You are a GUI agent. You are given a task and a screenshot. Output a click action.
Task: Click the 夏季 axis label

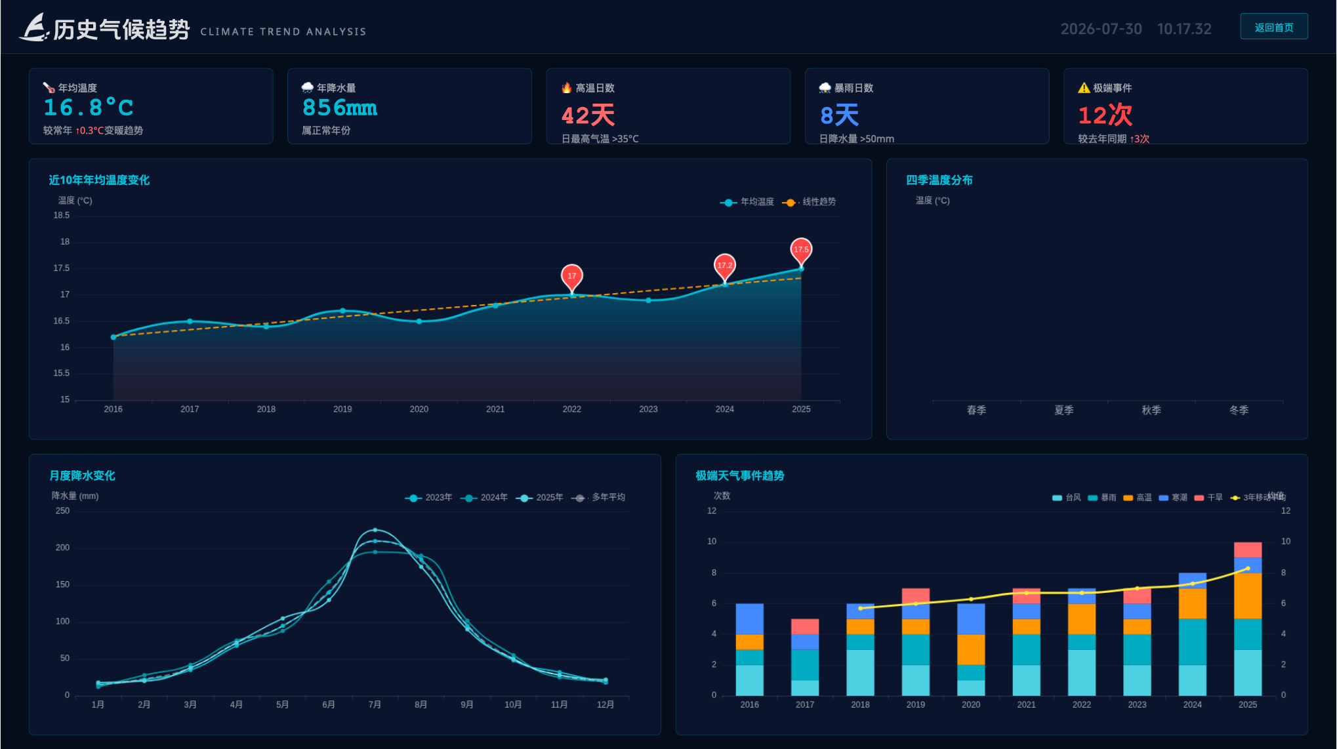click(x=1063, y=411)
